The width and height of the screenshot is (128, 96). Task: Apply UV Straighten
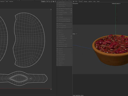pyautogui.click(x=63, y=36)
